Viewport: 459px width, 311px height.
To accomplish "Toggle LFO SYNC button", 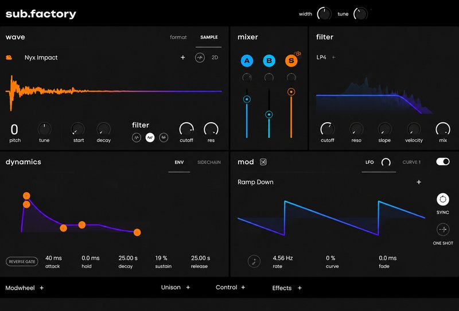I will click(443, 200).
